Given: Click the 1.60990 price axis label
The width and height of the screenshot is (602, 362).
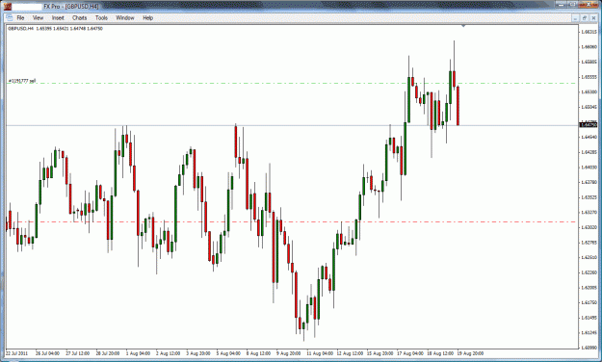Looking at the screenshot, I should [x=589, y=347].
